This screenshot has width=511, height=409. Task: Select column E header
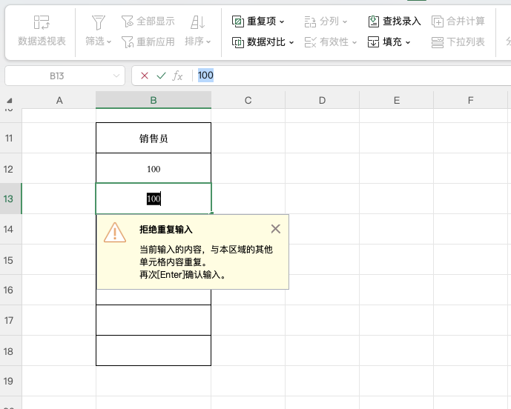(x=396, y=100)
